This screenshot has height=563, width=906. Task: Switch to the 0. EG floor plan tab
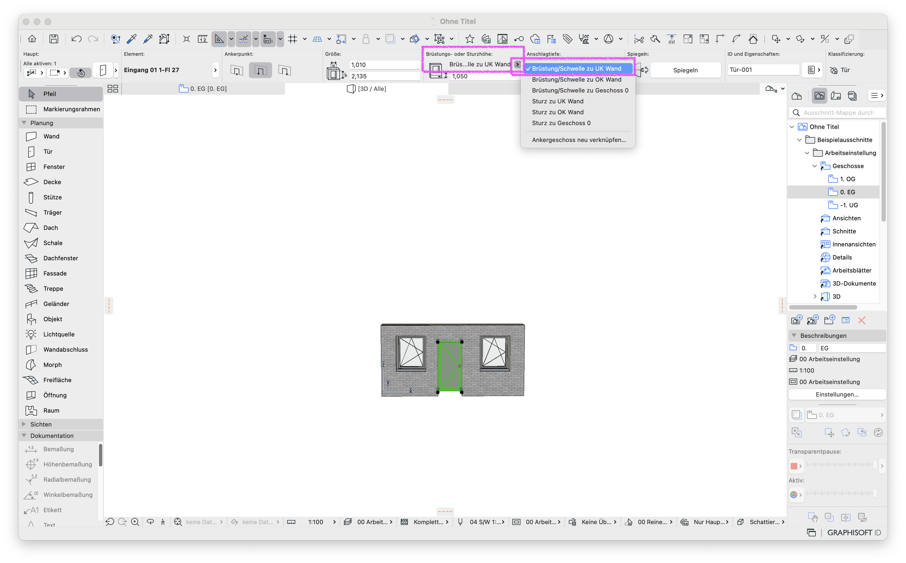coord(203,89)
